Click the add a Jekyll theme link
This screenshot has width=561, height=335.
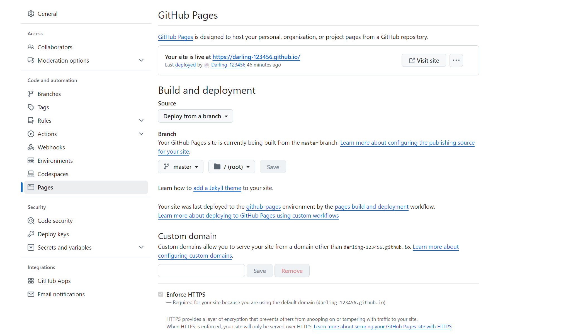(217, 188)
